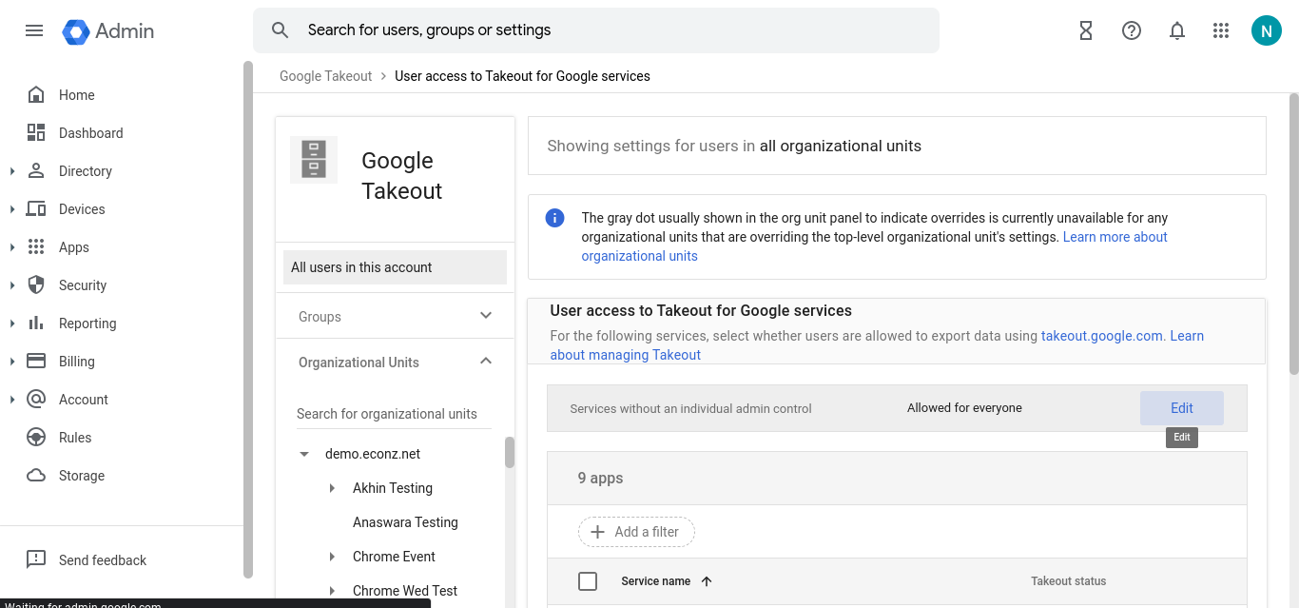
Task: Expand the Apps sidebar arrow
Action: tap(12, 247)
